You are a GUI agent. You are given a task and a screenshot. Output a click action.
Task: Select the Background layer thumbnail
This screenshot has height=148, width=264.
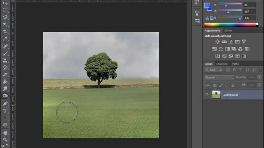click(216, 94)
